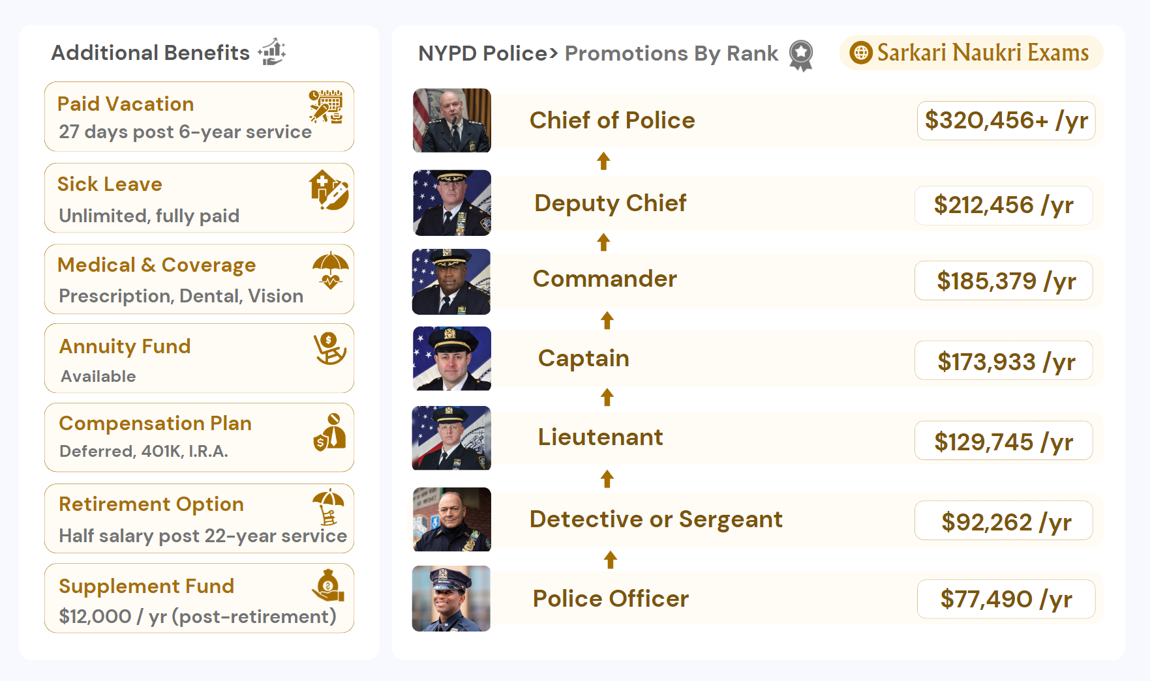Select the Detective or Sergeant label
The height and width of the screenshot is (681, 1150).
[656, 519]
